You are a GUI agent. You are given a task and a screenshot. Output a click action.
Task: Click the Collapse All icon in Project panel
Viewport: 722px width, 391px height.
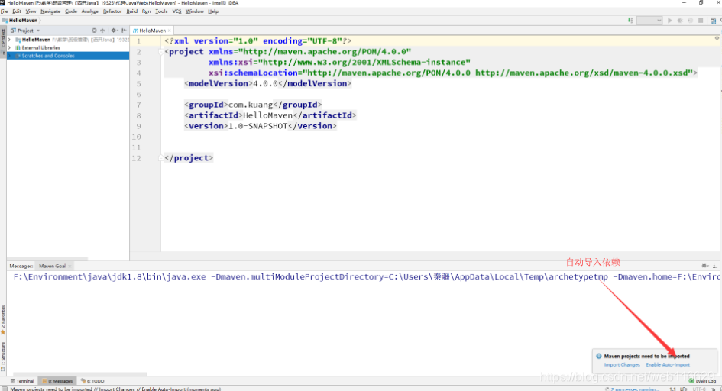102,31
